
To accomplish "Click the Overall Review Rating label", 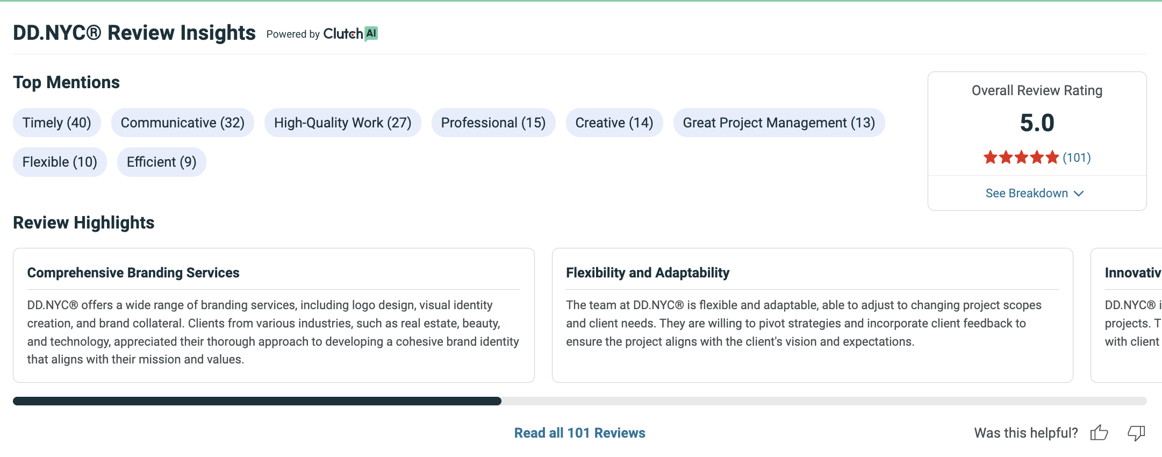I will pyautogui.click(x=1037, y=90).
